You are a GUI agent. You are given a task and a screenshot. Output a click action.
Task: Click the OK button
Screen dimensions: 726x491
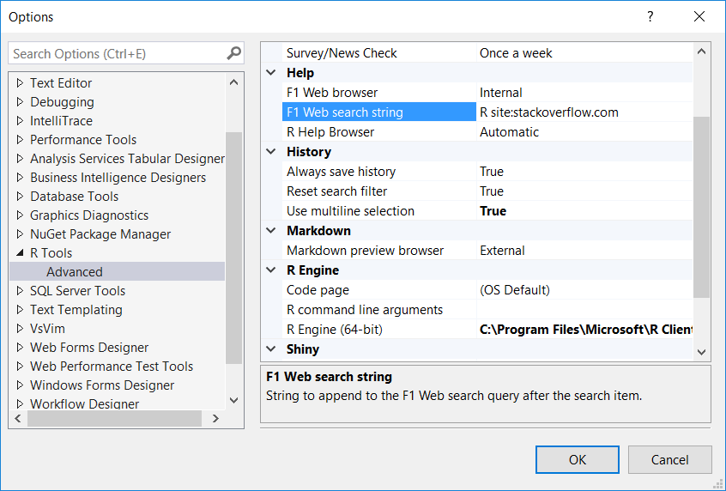[578, 459]
